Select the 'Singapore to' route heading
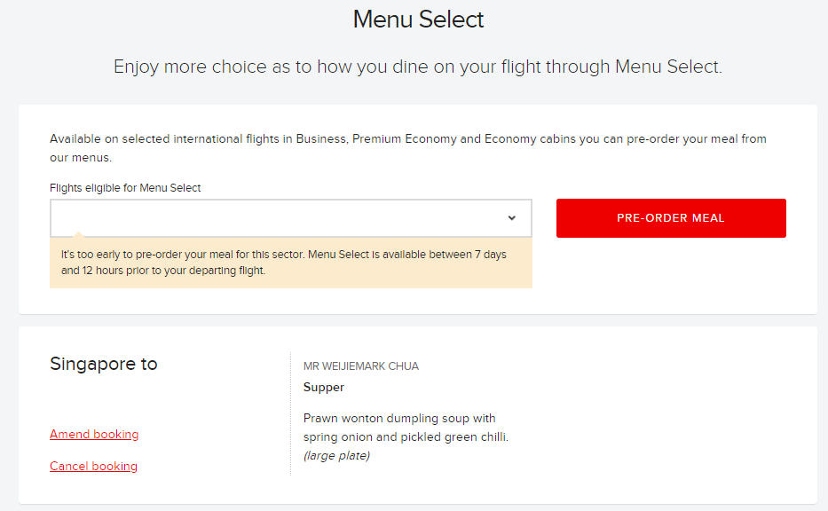The image size is (828, 511). pyautogui.click(x=104, y=364)
